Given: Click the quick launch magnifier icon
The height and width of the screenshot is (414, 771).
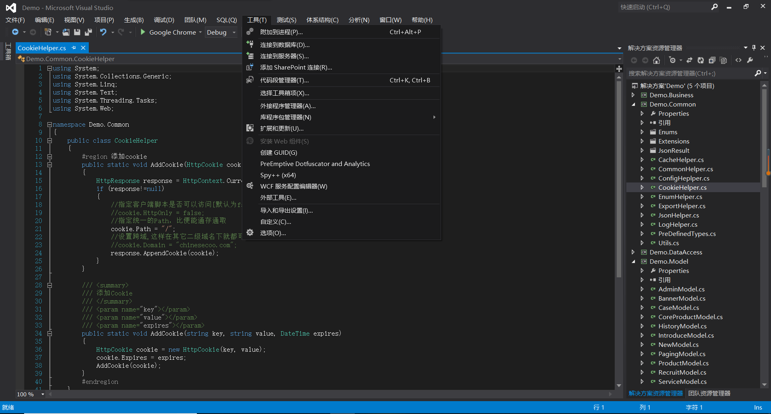Looking at the screenshot, I should tap(714, 7).
